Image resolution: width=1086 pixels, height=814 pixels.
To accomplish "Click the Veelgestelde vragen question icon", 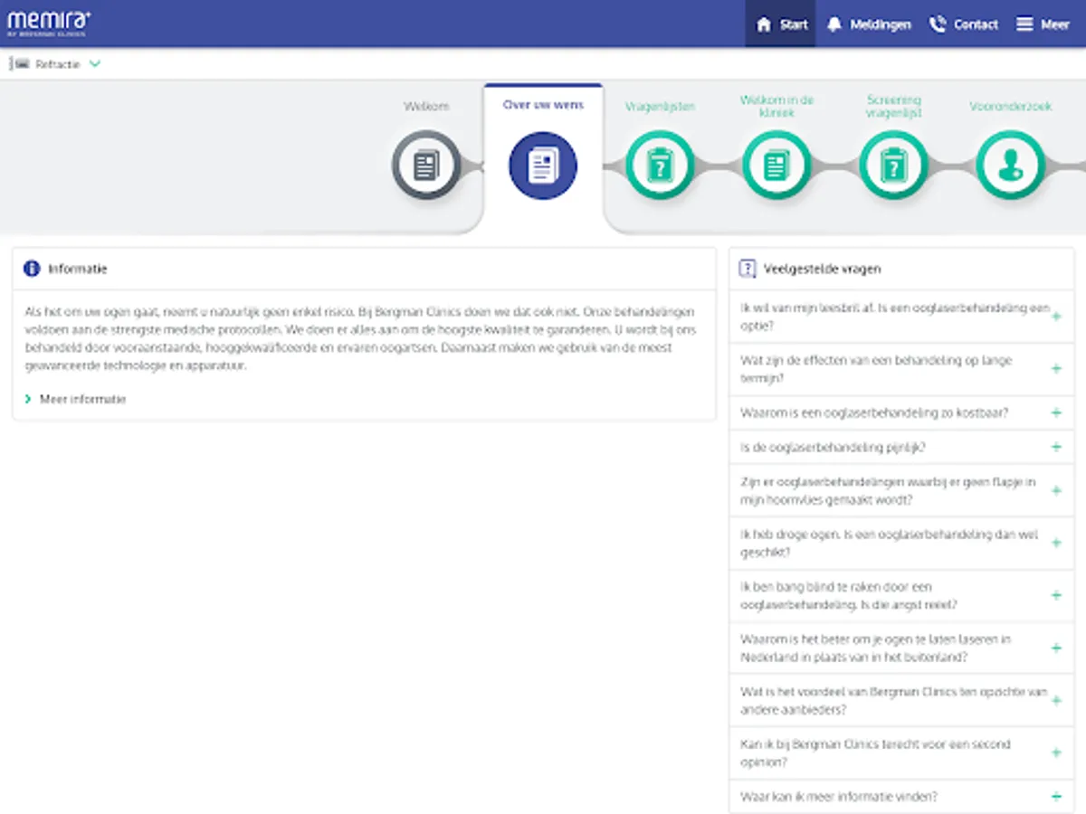I will pyautogui.click(x=748, y=269).
